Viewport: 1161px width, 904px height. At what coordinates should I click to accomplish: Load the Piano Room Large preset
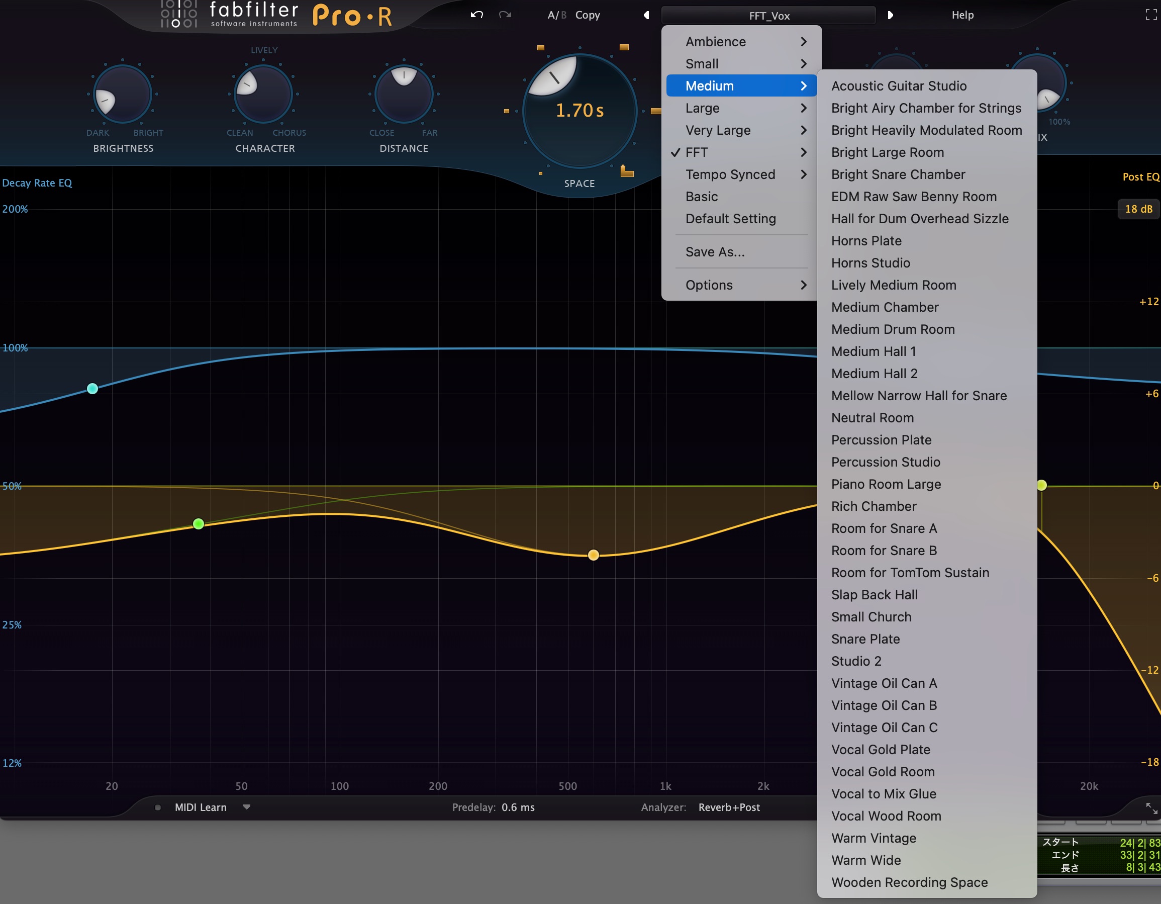pos(927,484)
